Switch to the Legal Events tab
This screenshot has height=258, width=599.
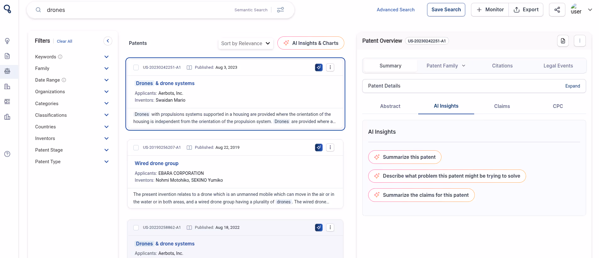(x=558, y=66)
